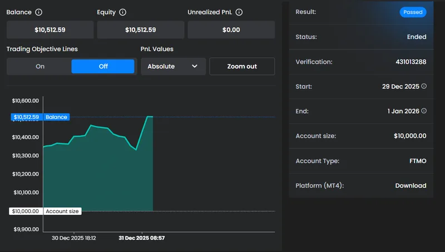
Task: Click the $10,512.59 balance value box
Action: click(x=50, y=30)
